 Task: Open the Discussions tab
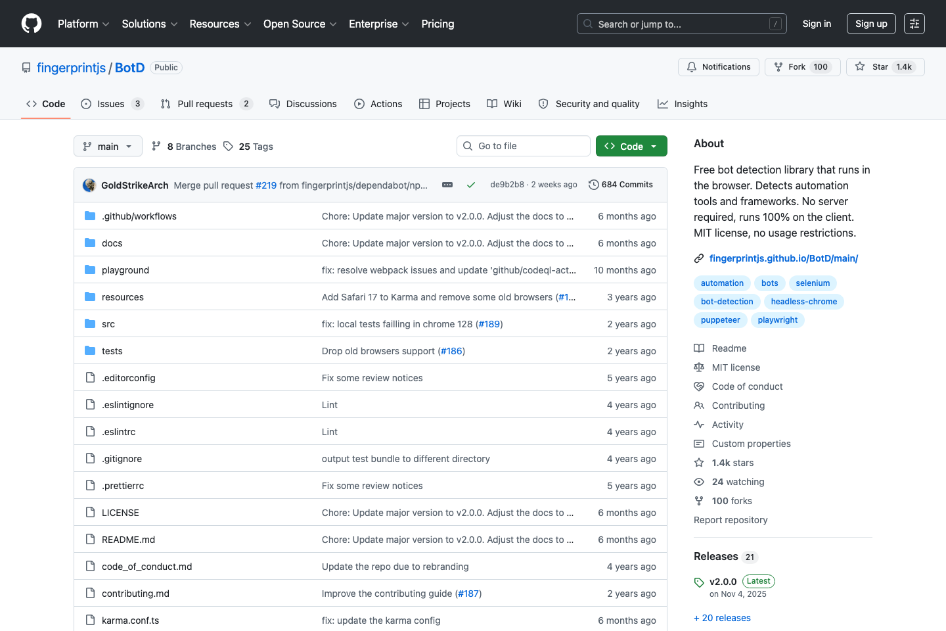[x=303, y=103]
